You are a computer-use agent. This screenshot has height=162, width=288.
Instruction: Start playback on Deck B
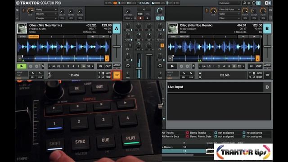pyautogui.click(x=172, y=66)
